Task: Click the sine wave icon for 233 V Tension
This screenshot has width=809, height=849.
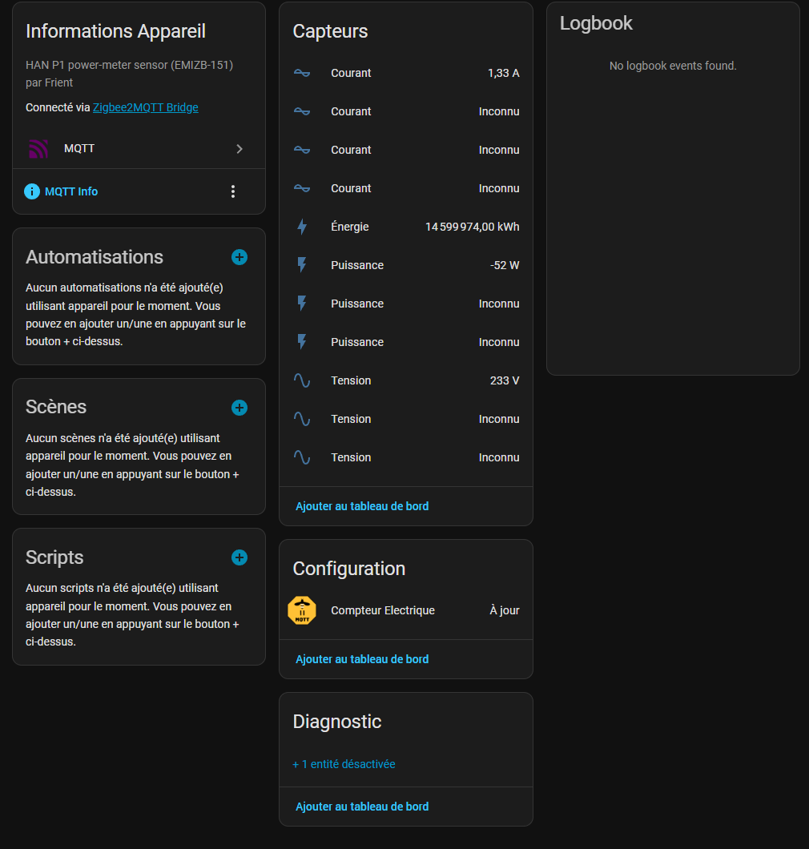Action: [x=302, y=380]
